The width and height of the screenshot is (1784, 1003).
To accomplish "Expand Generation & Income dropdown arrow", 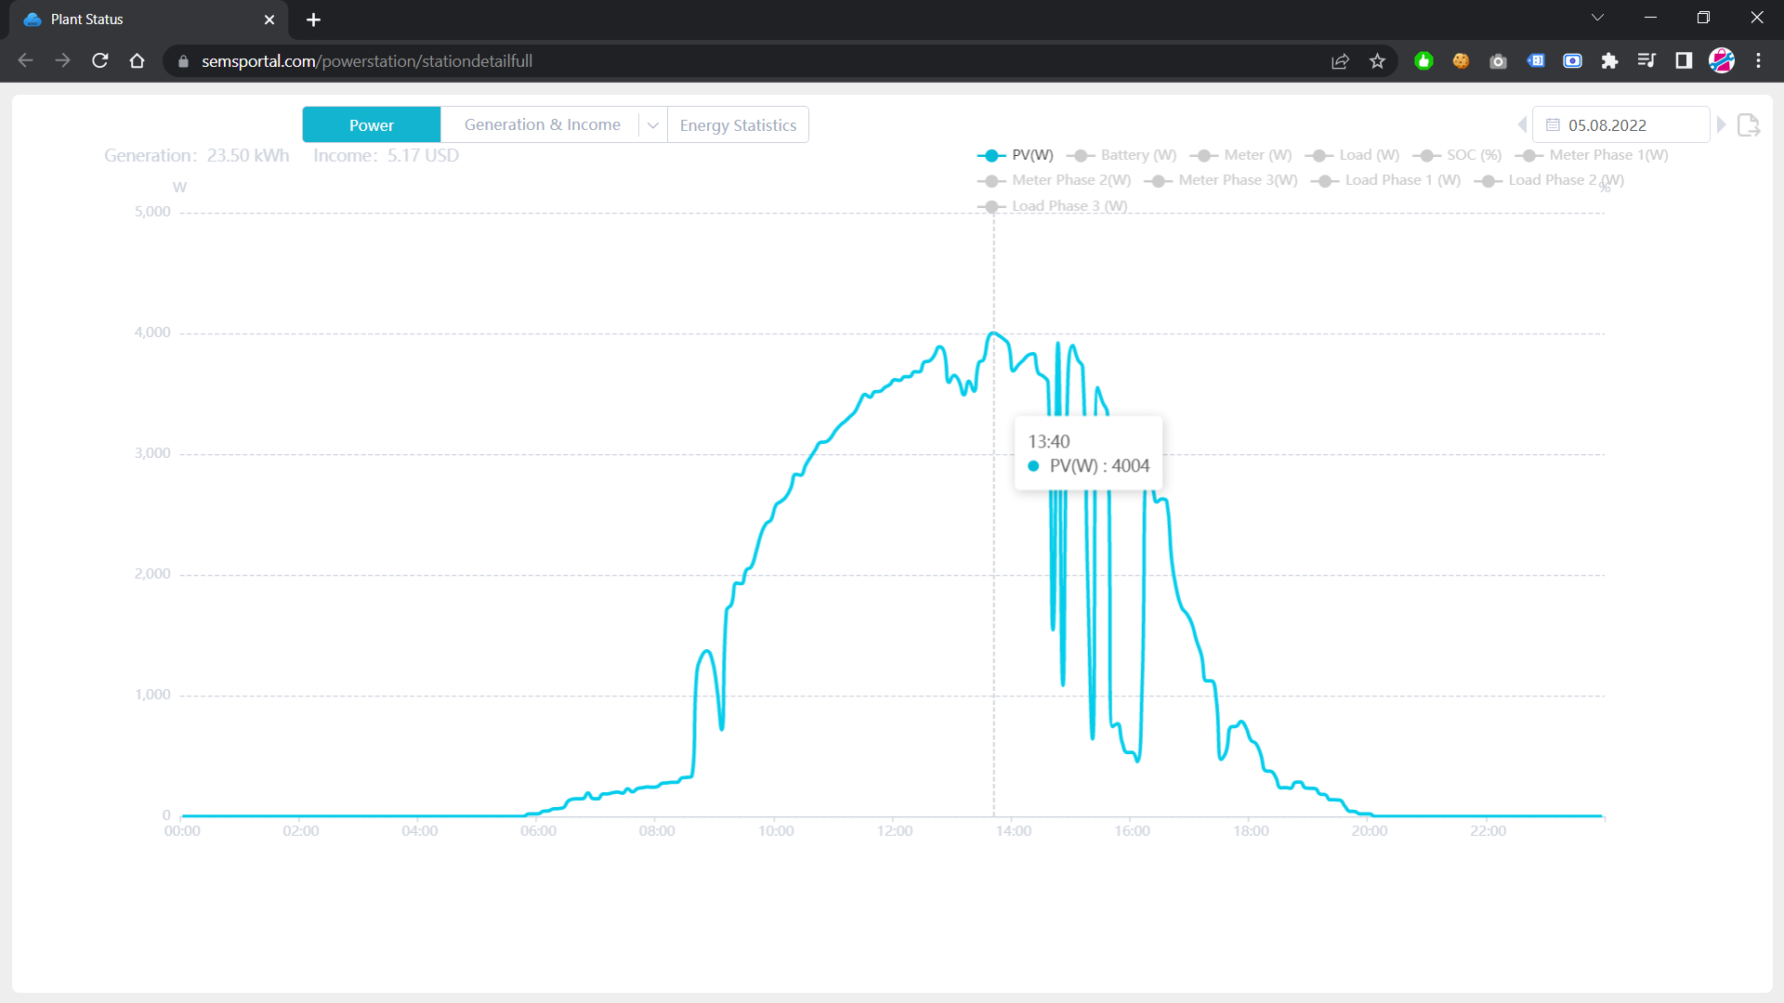I will pos(653,125).
